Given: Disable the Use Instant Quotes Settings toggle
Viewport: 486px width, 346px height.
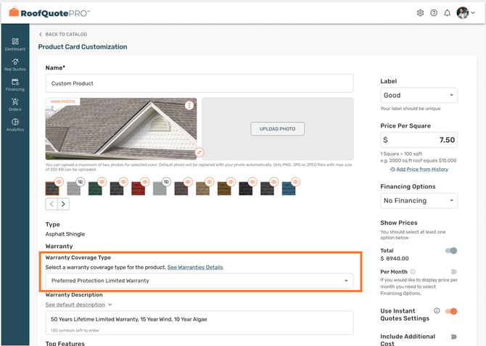Looking at the screenshot, I should point(451,311).
